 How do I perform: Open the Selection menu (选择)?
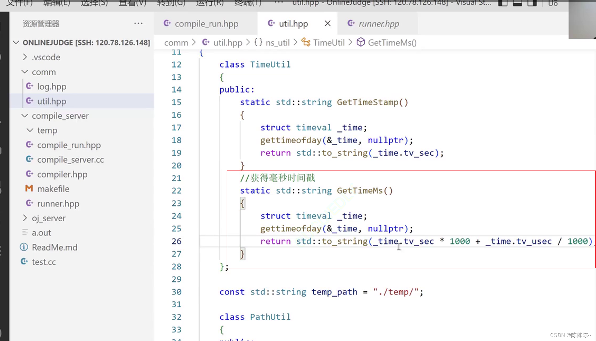pyautogui.click(x=94, y=3)
